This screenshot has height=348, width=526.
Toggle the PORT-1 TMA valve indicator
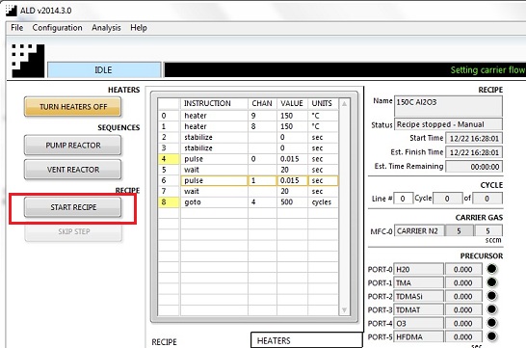(491, 282)
